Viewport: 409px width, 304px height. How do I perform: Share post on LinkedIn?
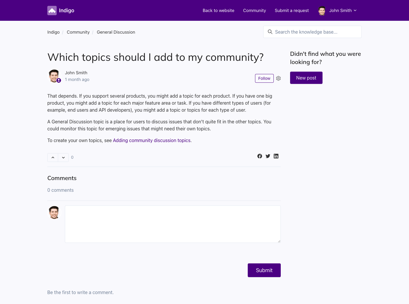coord(276,156)
